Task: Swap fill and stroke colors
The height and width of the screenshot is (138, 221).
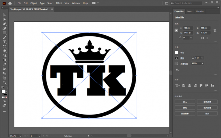Action: point(7,87)
